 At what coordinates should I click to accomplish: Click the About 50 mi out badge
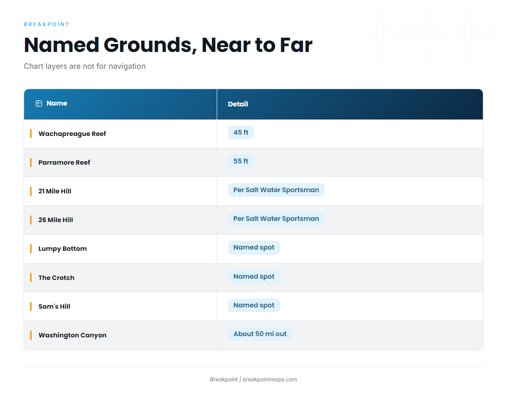pyautogui.click(x=260, y=334)
